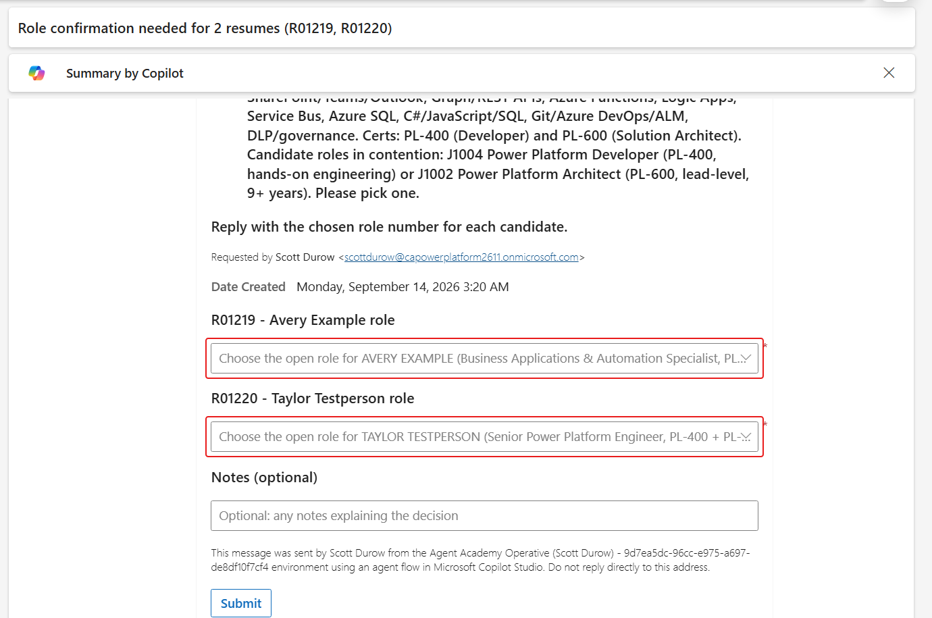The image size is (932, 618).
Task: Click the Role confirmation needed subject line
Action: [x=205, y=28]
